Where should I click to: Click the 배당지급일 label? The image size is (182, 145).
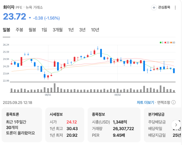(x=157, y=135)
